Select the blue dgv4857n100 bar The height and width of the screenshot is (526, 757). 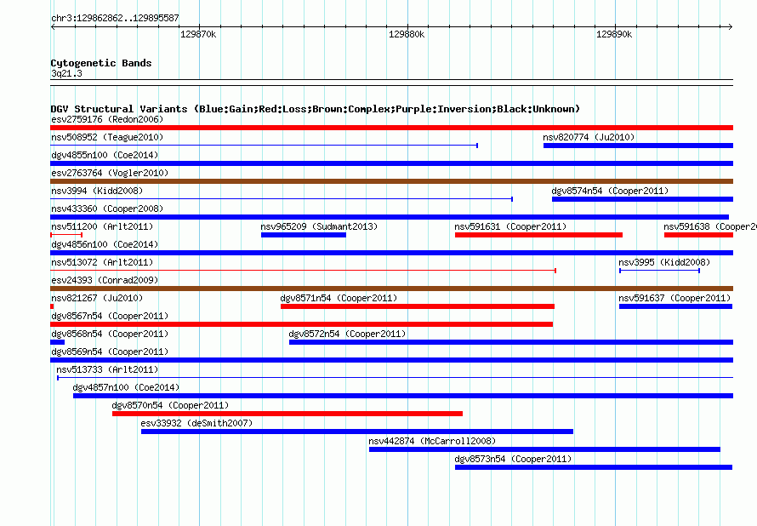403,396
